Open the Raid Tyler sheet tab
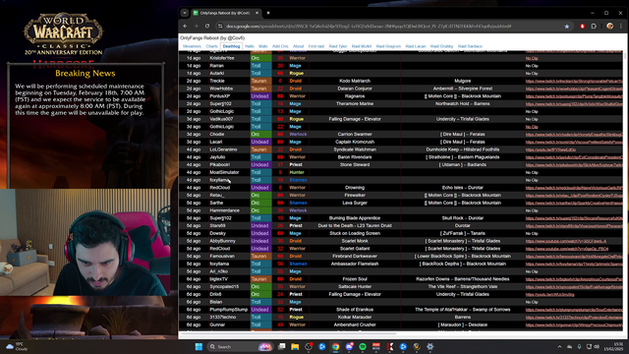Screen dimensions: 629x354 pos(338,46)
